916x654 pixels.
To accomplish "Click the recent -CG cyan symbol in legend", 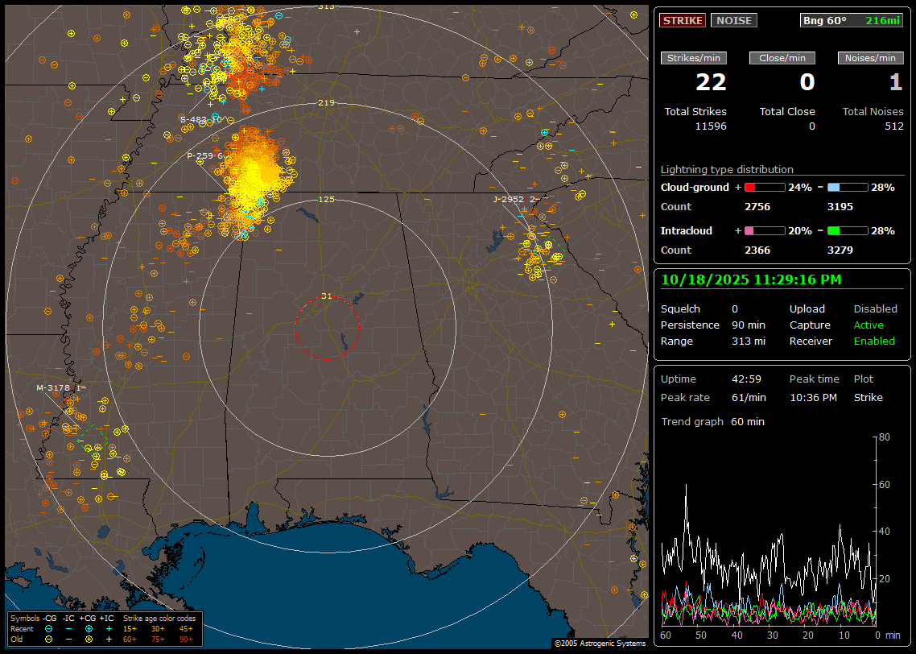I will (x=49, y=628).
